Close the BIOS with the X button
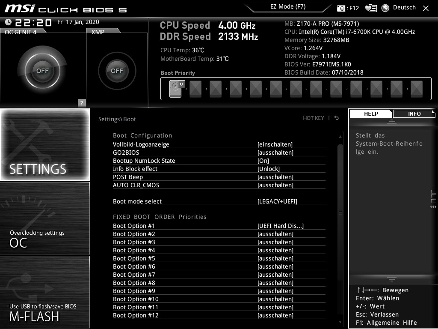Image resolution: width=438 pixels, height=329 pixels. point(426,9)
